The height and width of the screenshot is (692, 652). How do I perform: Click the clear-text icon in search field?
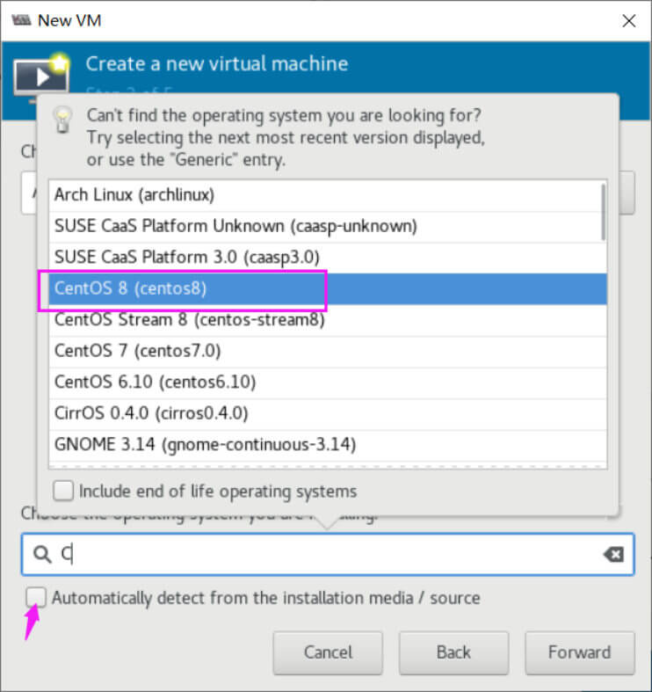(613, 554)
